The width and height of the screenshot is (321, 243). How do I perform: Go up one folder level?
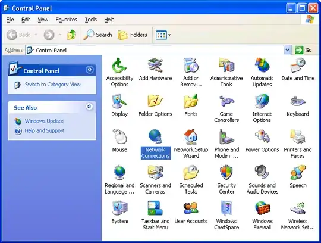tap(72, 35)
